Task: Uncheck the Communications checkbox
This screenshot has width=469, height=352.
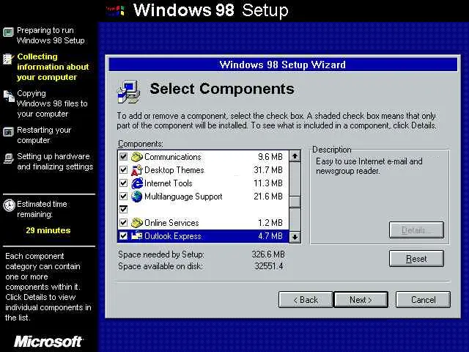Action: point(124,156)
